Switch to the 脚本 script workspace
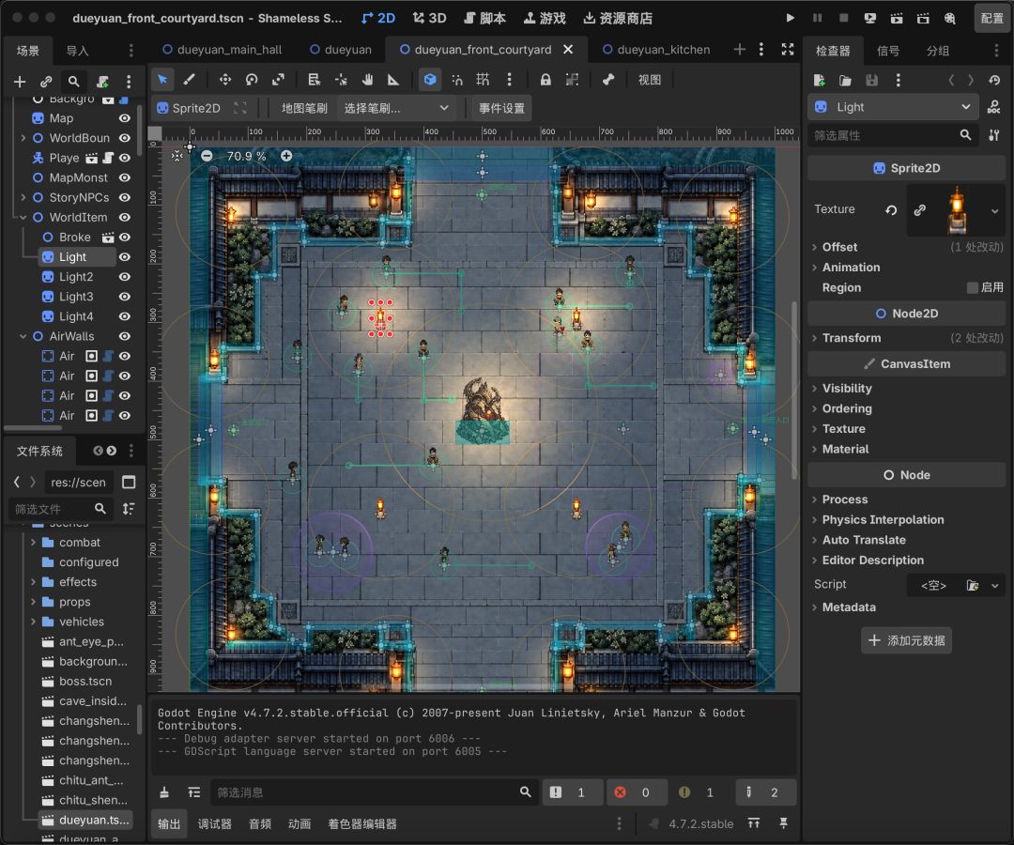 point(485,18)
